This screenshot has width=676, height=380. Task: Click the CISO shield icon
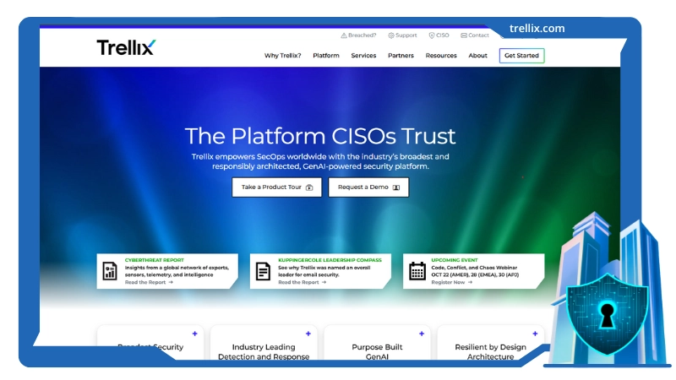[x=432, y=35]
